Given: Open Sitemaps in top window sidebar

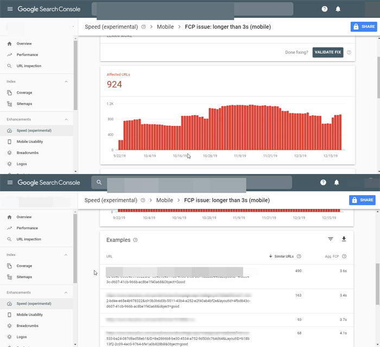Looking at the screenshot, I should point(36,104).
